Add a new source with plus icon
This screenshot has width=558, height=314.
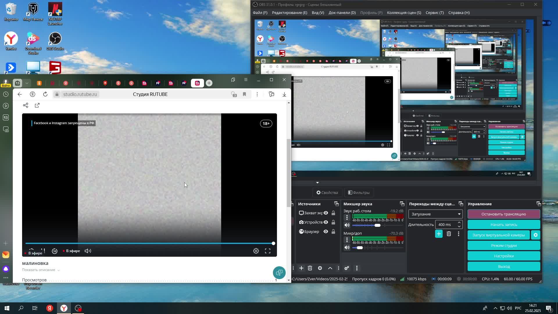pos(301,268)
